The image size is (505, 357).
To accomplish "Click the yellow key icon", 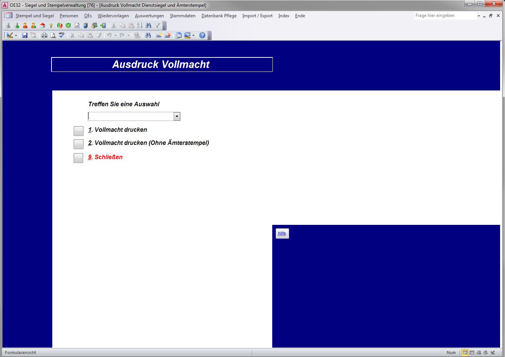I will point(51,26).
